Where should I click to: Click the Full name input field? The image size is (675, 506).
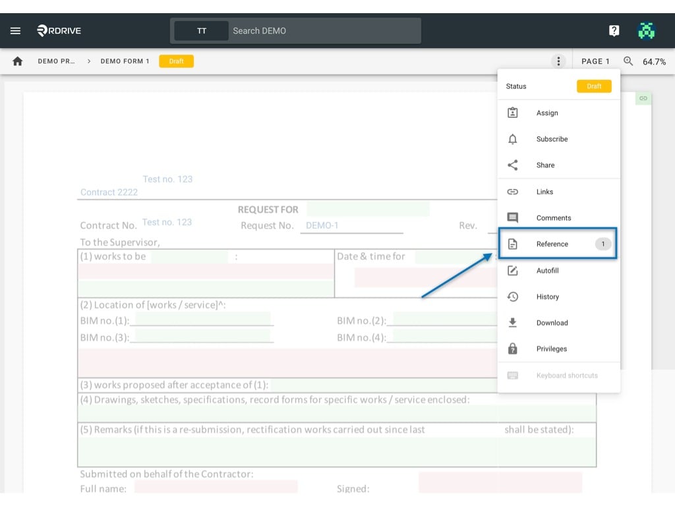pos(216,487)
